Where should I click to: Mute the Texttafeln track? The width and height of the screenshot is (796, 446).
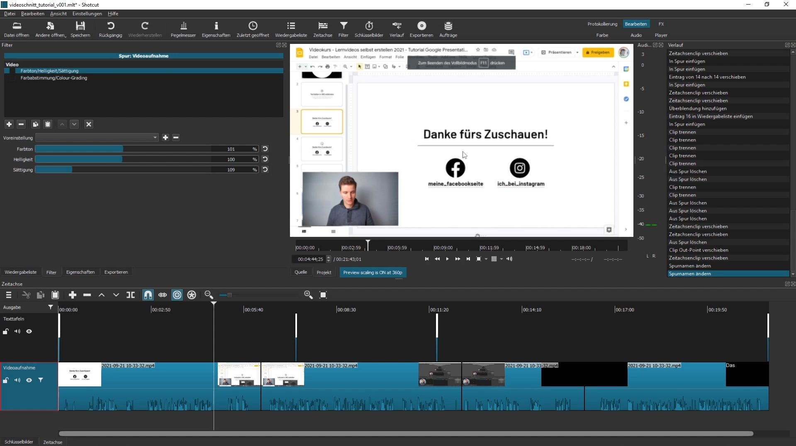coord(17,331)
